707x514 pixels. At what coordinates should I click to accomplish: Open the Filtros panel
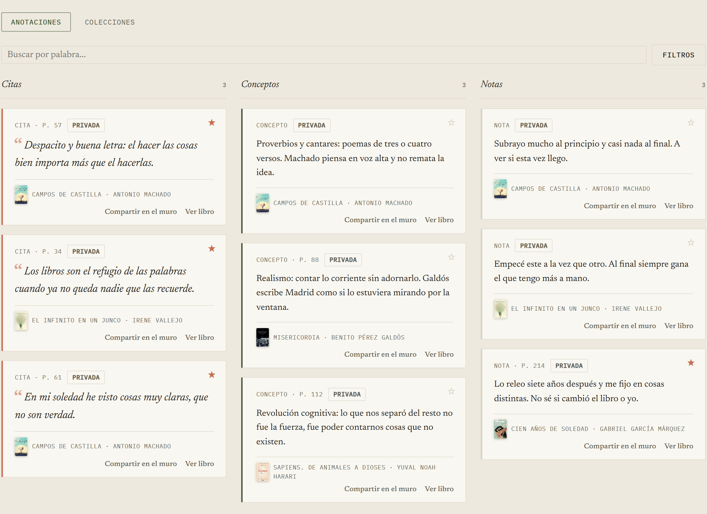click(678, 55)
